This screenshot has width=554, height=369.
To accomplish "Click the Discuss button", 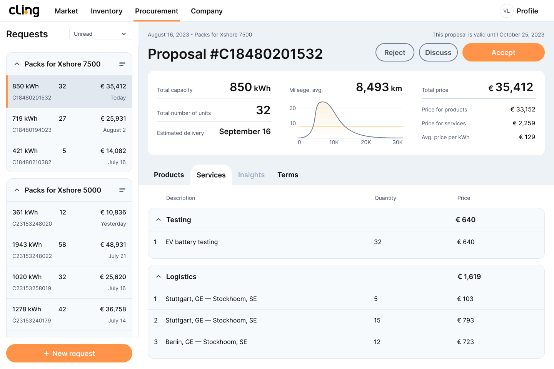I will (438, 52).
